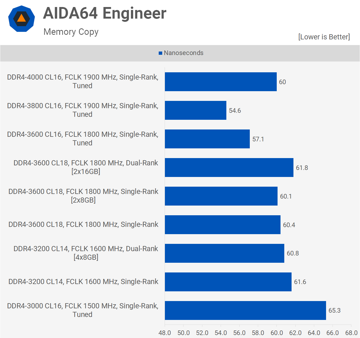Click the Memory Copy subtitle
The image size is (360, 338).
pyautogui.click(x=71, y=32)
